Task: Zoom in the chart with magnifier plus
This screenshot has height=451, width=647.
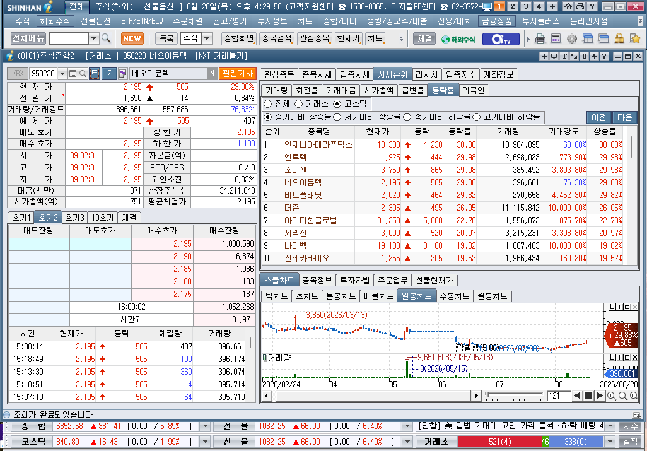Action: pos(612,396)
